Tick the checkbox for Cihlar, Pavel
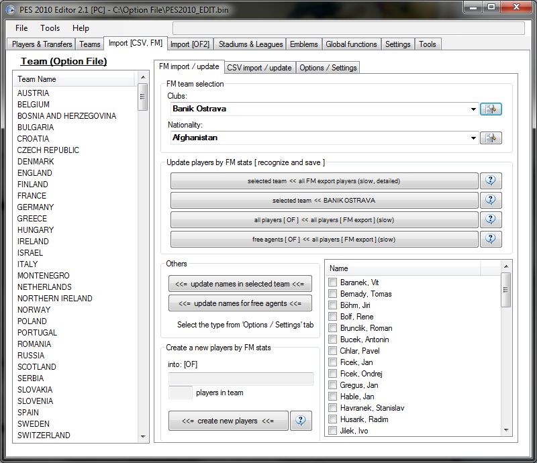The height and width of the screenshot is (463, 537). [x=333, y=351]
